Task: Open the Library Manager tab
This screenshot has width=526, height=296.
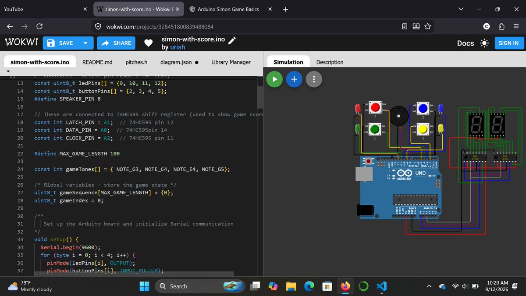Action: 231,62
